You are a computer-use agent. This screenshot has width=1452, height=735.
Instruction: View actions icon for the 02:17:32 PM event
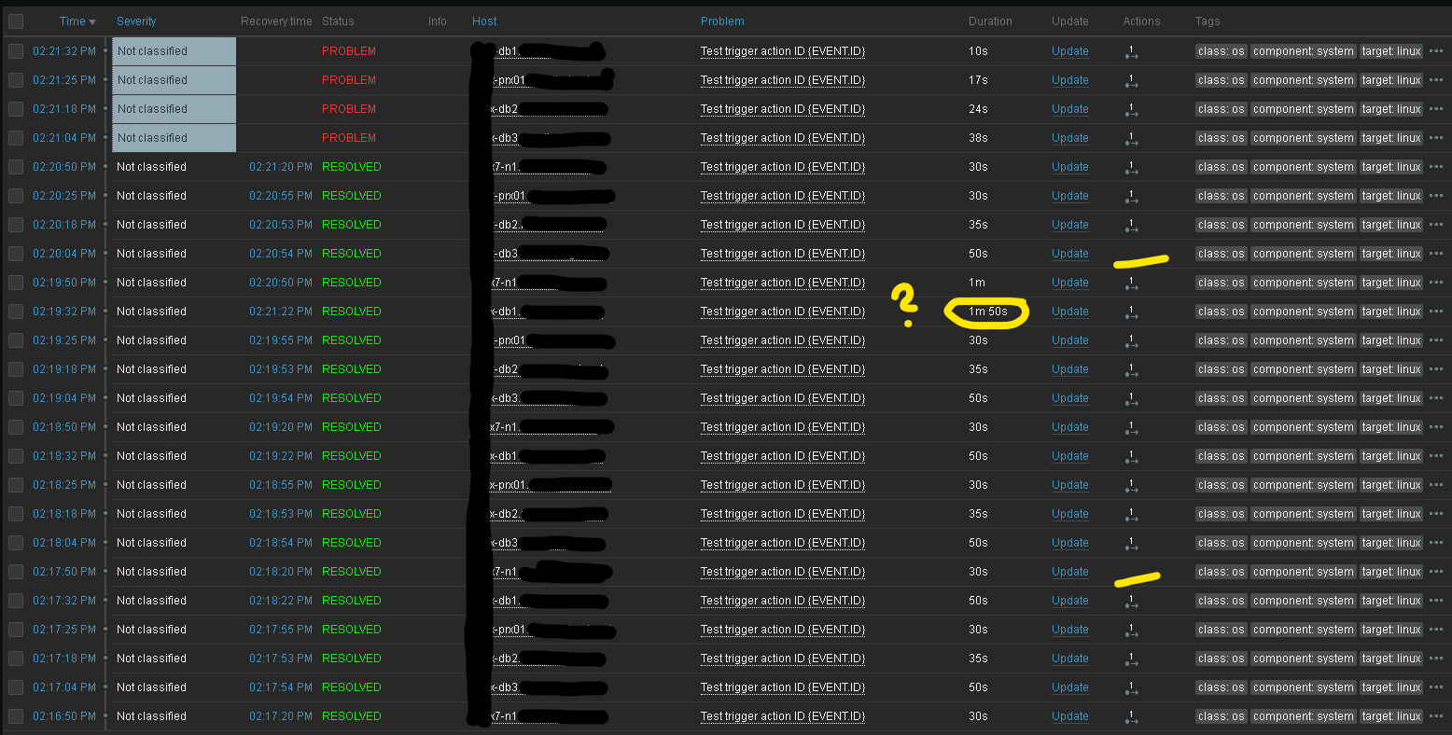click(1131, 602)
